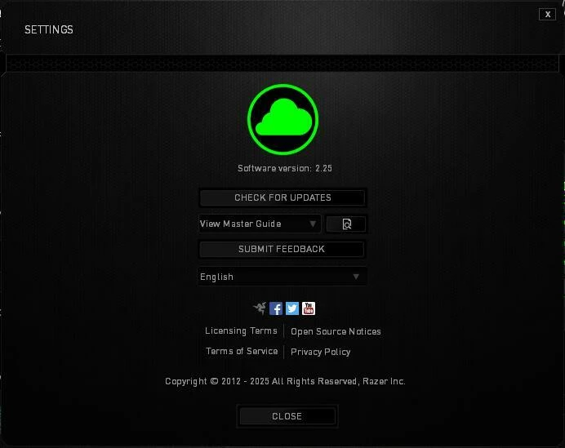Close the Settings window with the X

click(547, 15)
